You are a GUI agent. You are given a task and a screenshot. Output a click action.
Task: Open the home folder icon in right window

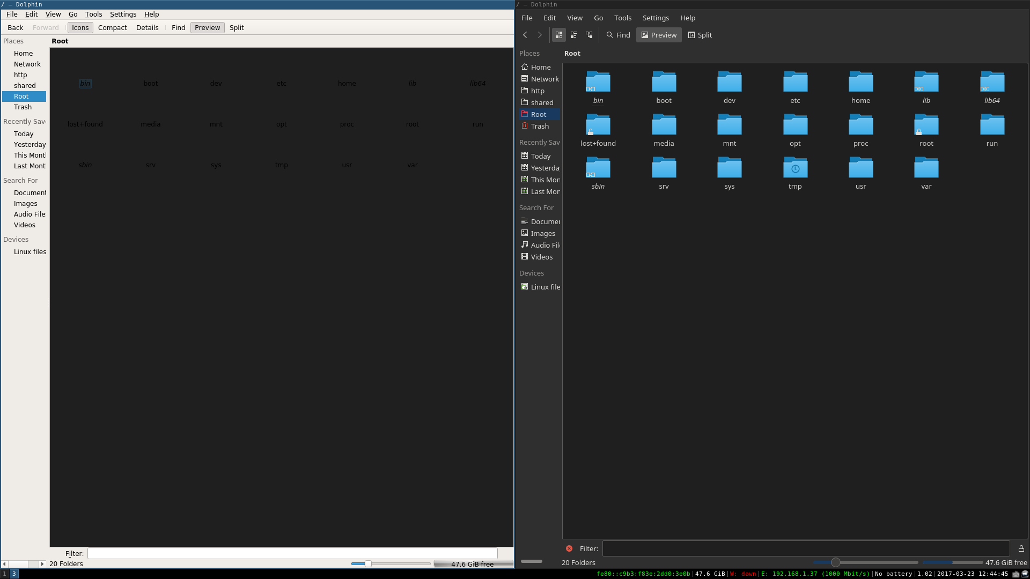point(860,82)
